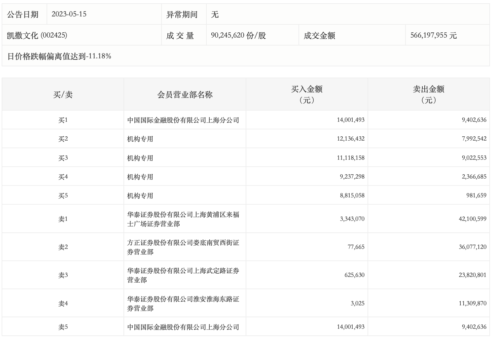The width and height of the screenshot is (494, 342).
Task: Click the 异常期间 label cell
Action: tap(182, 15)
